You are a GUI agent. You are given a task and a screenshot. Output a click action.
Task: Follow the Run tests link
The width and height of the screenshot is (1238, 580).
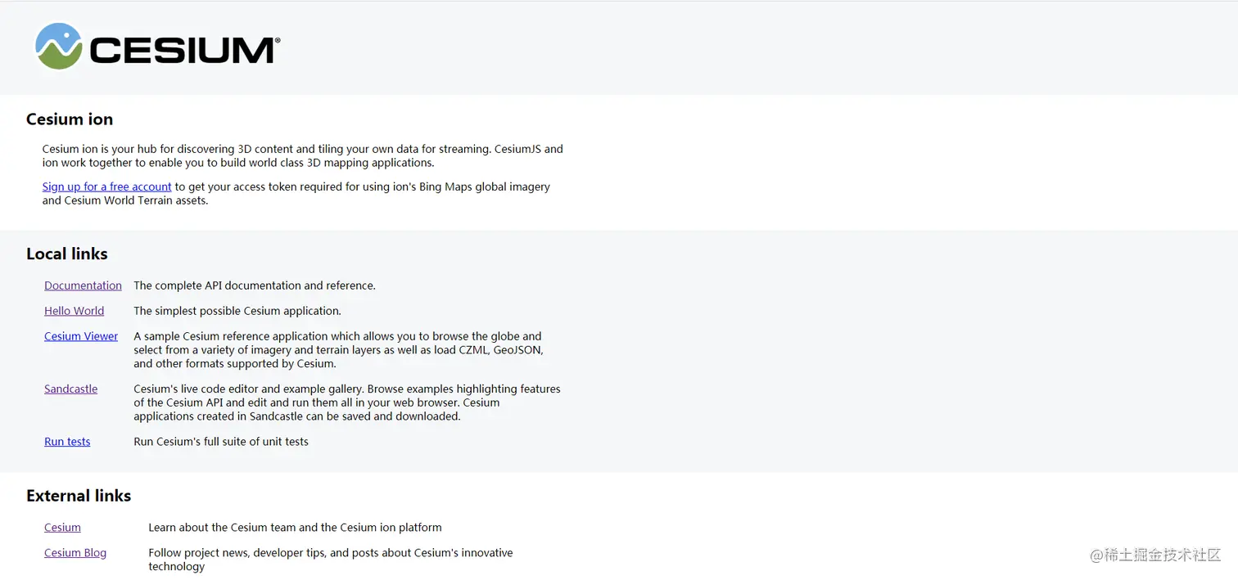(67, 442)
